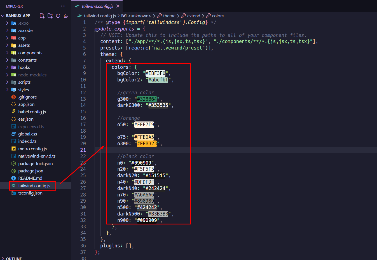This screenshot has width=377, height=260.
Task: Expand the OUTLINE section
Action: tap(13, 258)
